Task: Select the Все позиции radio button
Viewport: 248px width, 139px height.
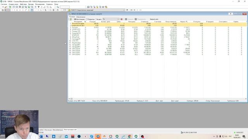Action: 79,19
